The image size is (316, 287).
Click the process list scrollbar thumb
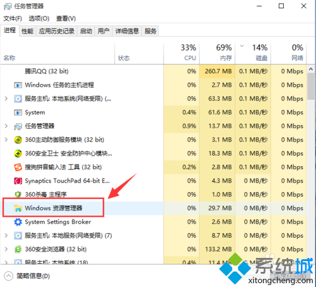[311, 86]
